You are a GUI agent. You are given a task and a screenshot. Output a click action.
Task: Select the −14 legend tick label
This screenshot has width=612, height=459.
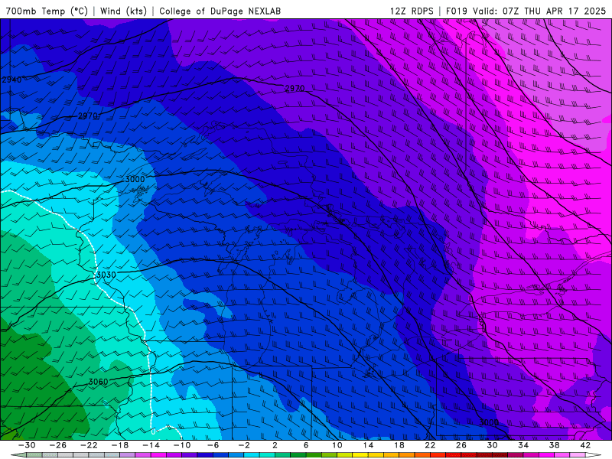[151, 445]
